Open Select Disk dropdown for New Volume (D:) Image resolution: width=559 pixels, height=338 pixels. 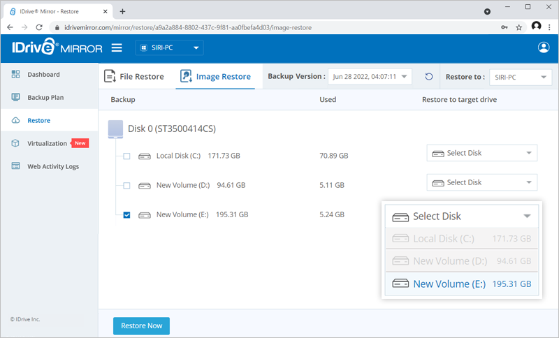pos(481,182)
